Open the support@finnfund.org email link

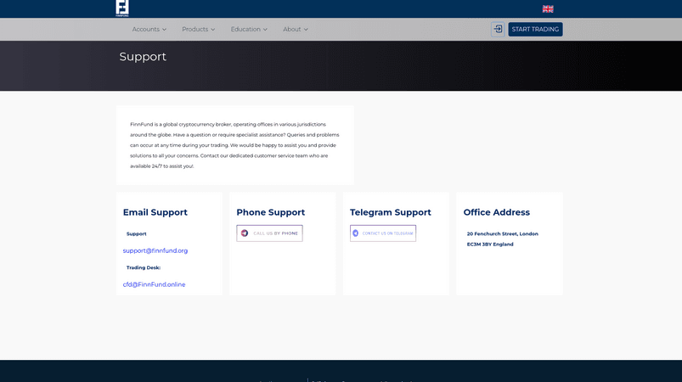[155, 250]
